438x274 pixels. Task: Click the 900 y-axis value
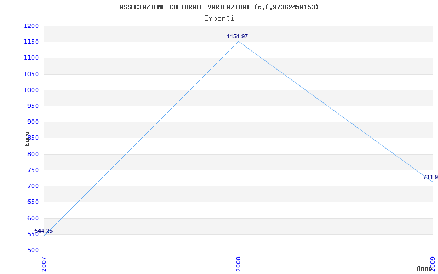point(33,122)
